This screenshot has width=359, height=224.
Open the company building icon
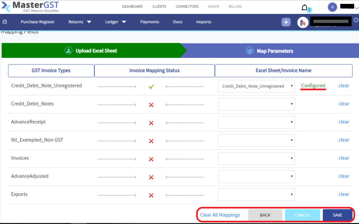(302, 22)
